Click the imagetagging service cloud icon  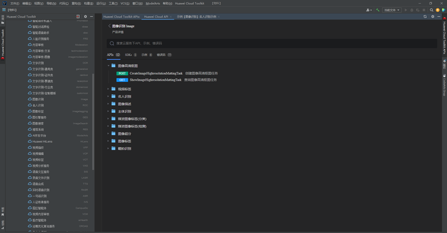tap(29, 111)
